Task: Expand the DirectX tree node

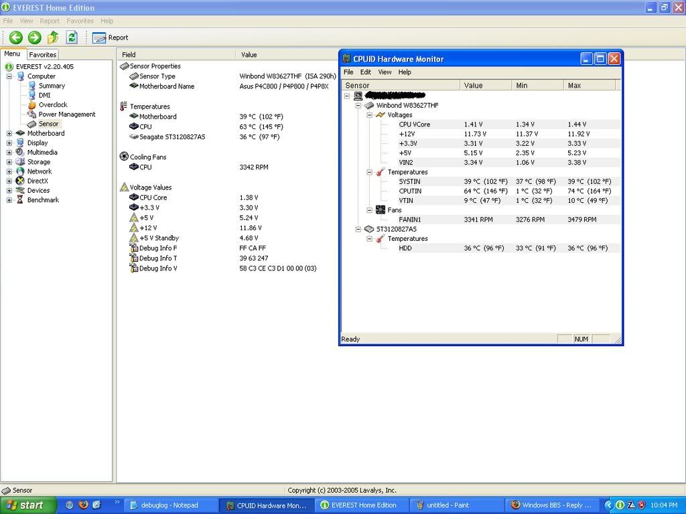Action: pyautogui.click(x=9, y=181)
